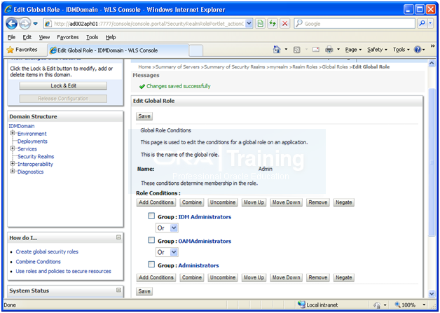Expand the Services tree node
Image resolution: width=440 pixels, height=313 pixels.
pyautogui.click(x=13, y=148)
